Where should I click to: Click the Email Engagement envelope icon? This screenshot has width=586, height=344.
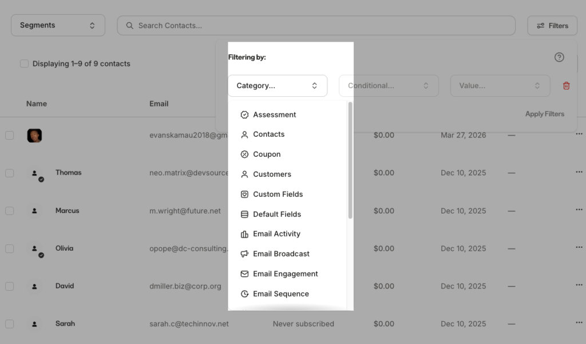coord(244,274)
